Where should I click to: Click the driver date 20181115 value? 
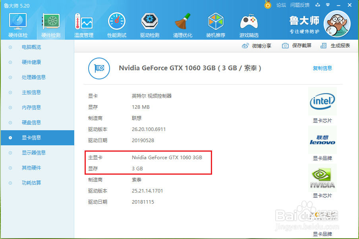pyautogui.click(x=143, y=202)
